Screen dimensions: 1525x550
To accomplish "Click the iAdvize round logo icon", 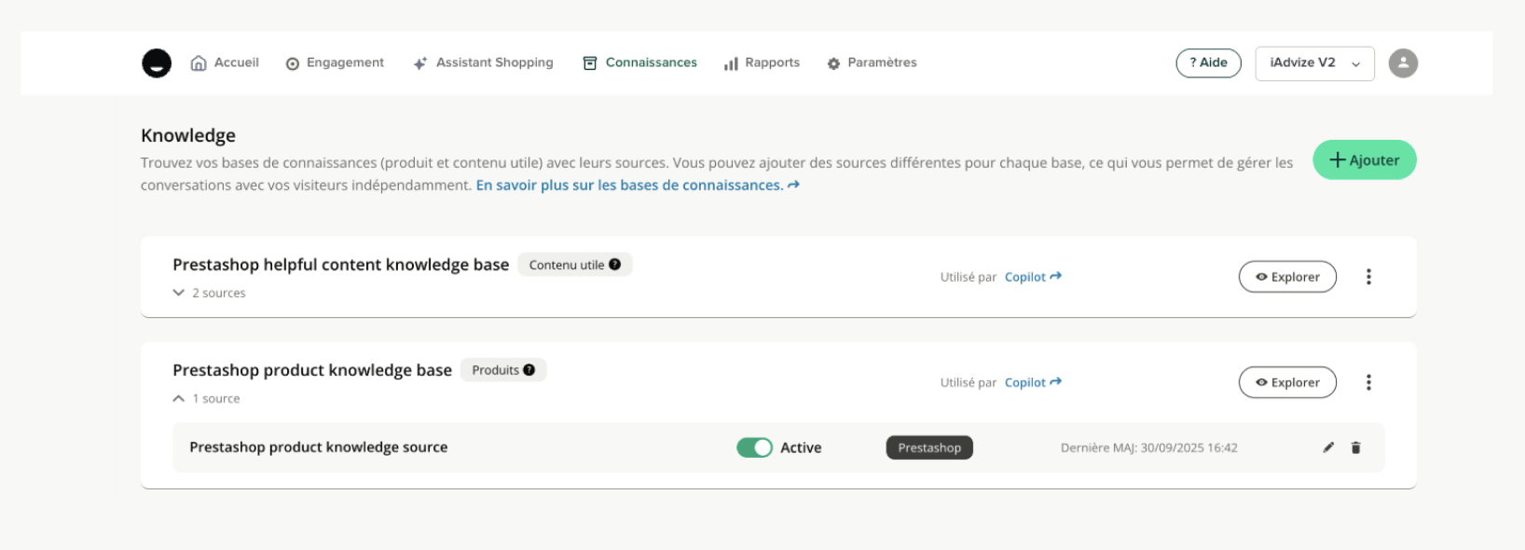I will (157, 63).
